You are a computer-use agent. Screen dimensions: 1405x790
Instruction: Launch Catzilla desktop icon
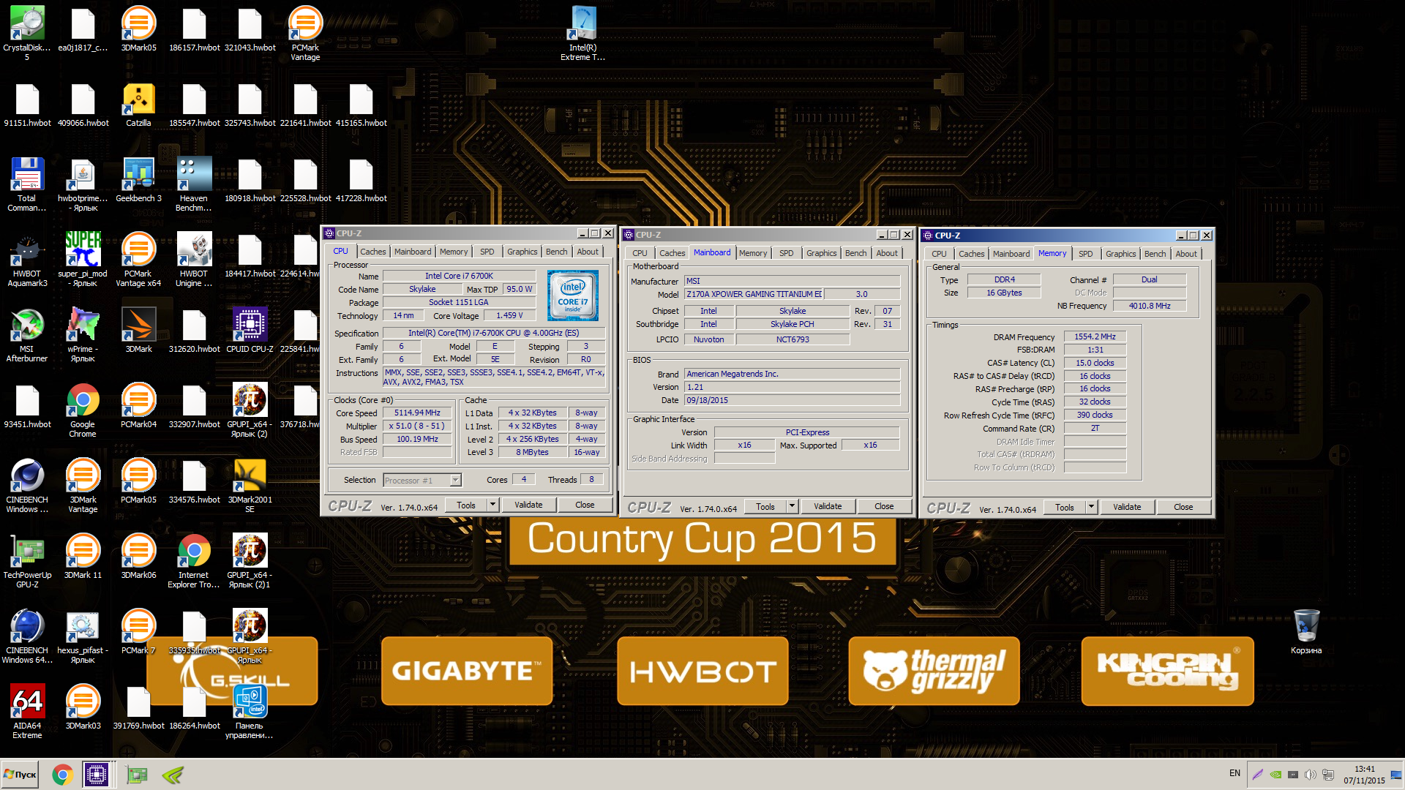tap(138, 105)
